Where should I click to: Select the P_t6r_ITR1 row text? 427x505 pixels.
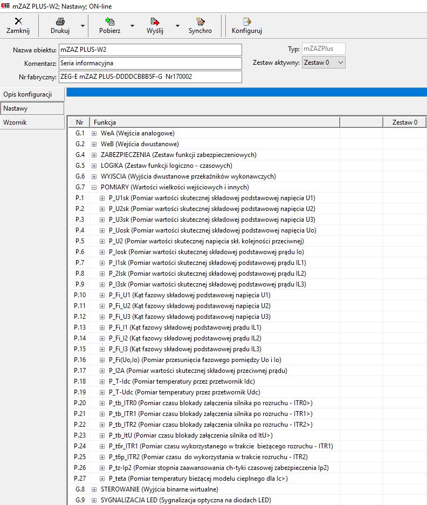click(x=221, y=446)
